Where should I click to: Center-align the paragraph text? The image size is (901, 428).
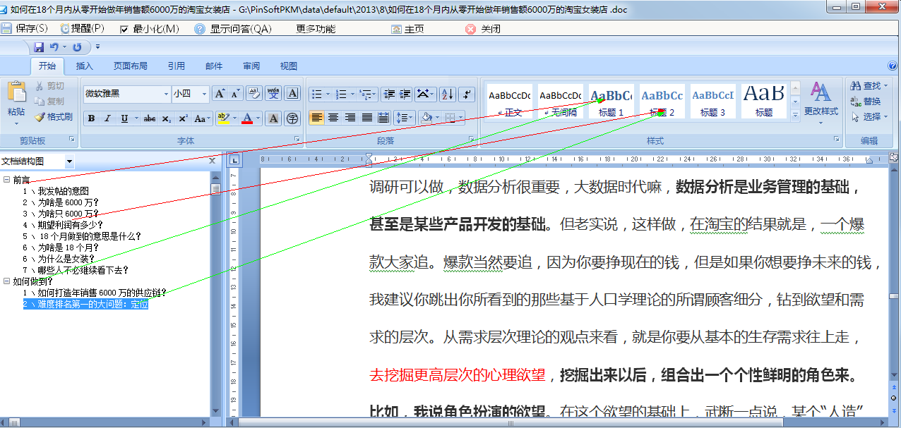click(x=333, y=118)
